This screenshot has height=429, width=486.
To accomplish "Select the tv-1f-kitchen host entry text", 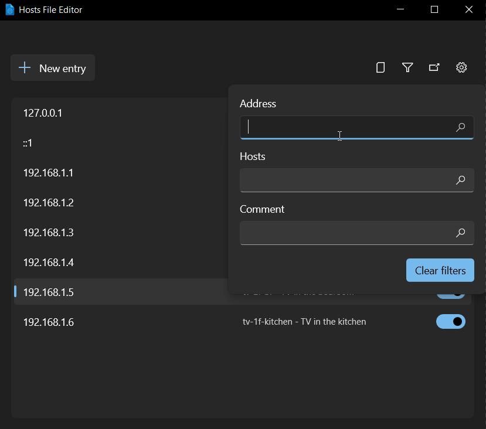I will coord(304,322).
